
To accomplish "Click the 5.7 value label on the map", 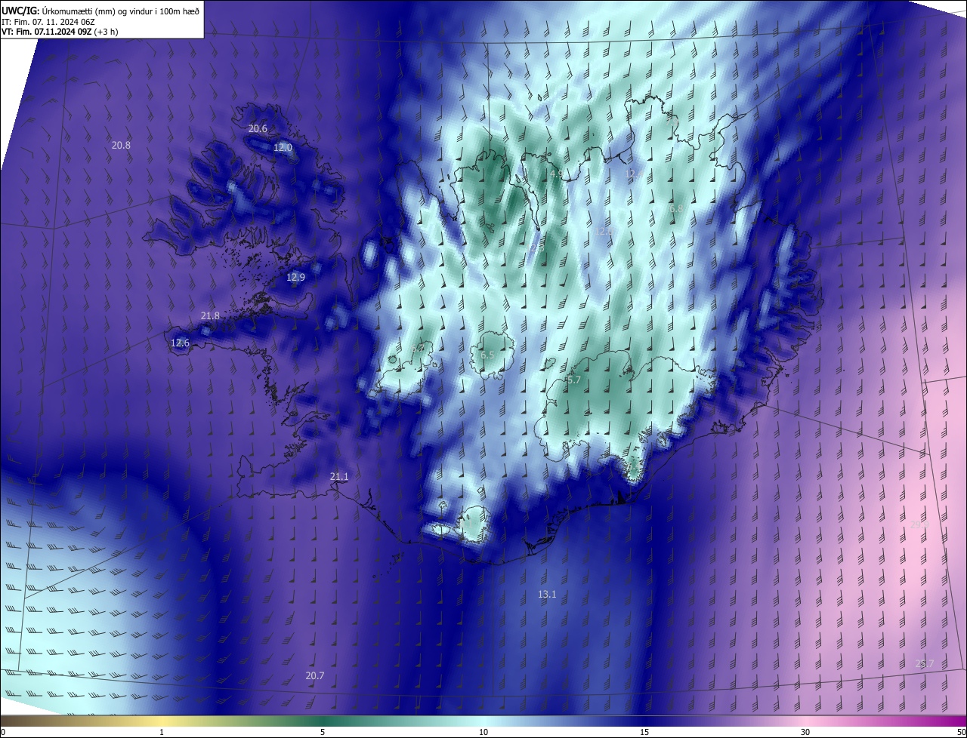I will 573,380.
